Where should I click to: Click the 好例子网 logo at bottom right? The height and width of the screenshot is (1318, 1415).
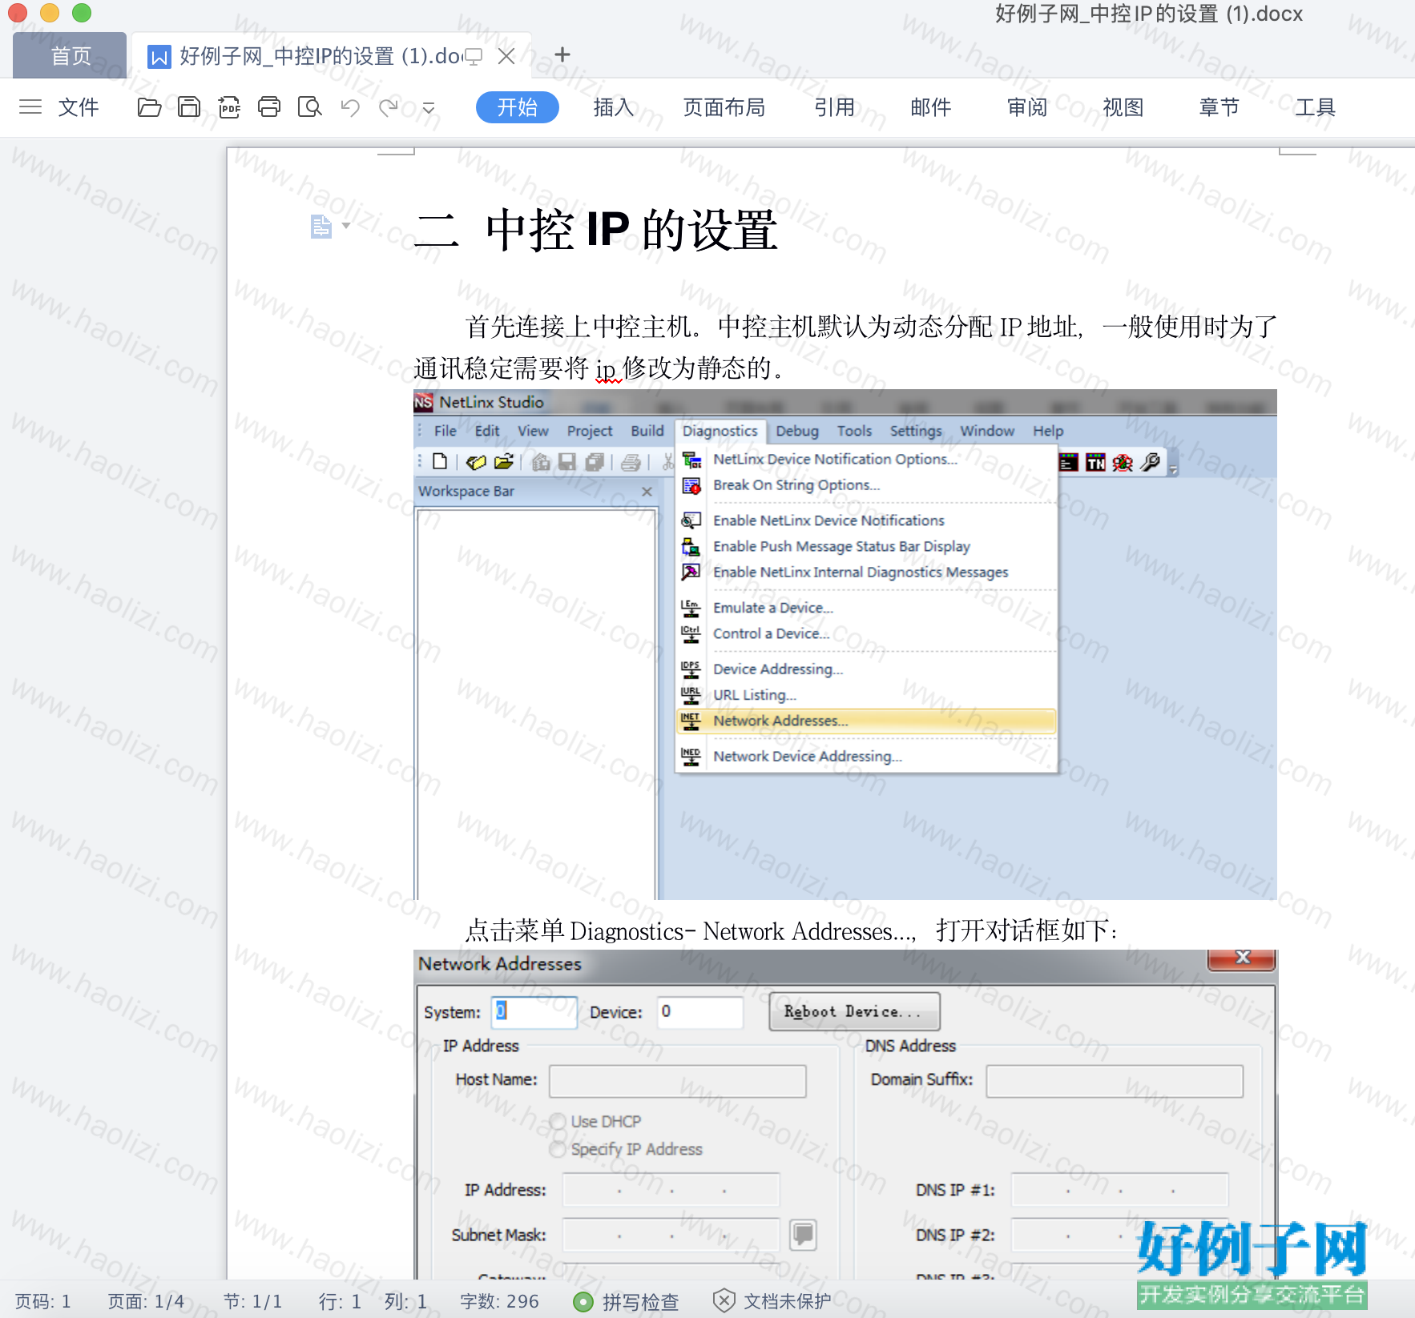1252,1264
